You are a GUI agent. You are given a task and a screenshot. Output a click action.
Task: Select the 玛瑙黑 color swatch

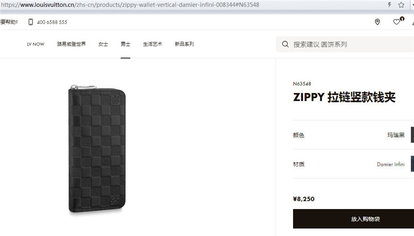tap(412, 135)
